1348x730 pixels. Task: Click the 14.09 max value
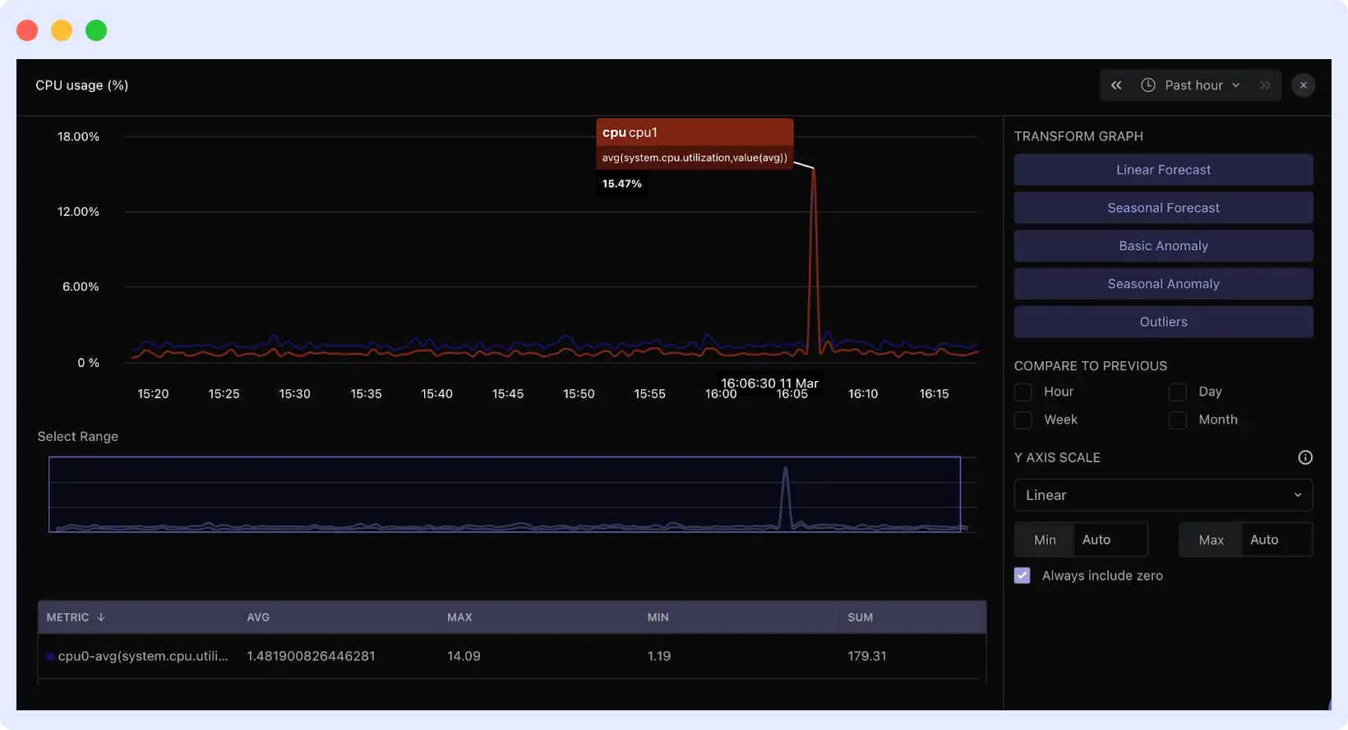coord(464,656)
